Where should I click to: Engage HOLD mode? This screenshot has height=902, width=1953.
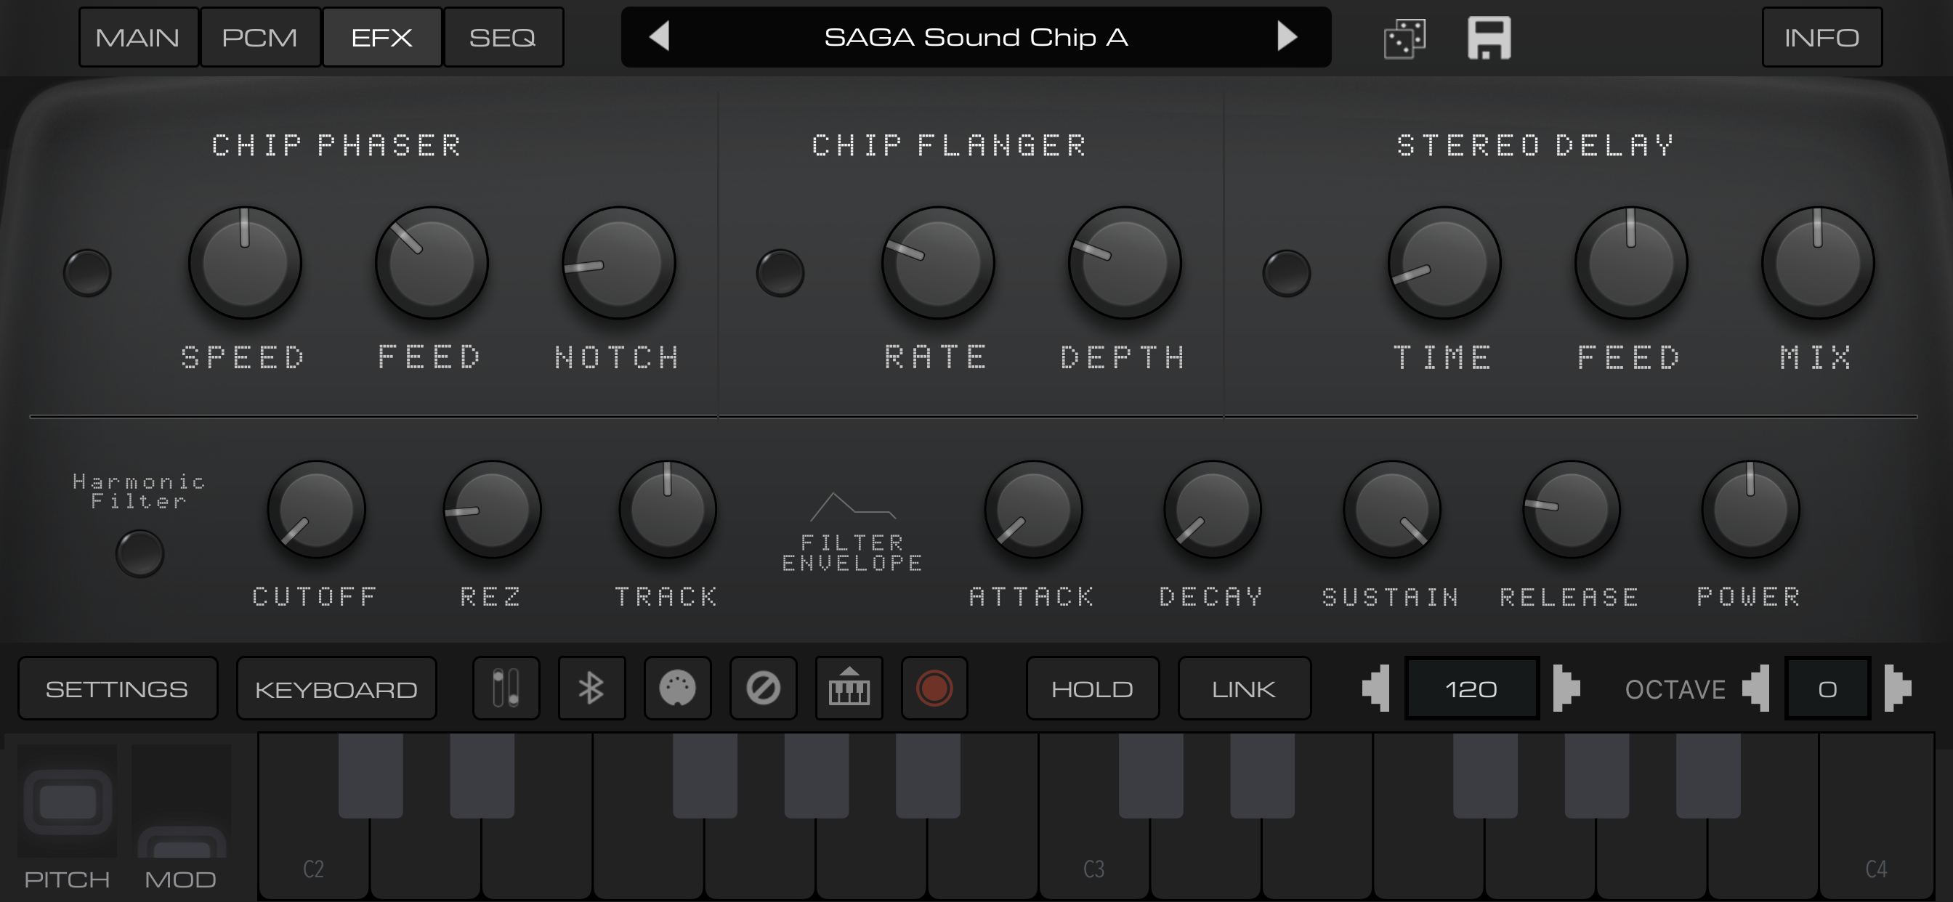tap(1093, 688)
